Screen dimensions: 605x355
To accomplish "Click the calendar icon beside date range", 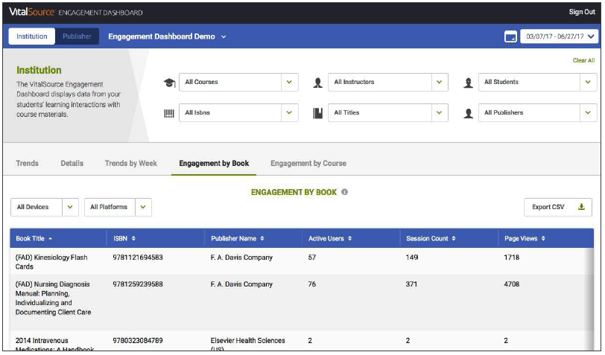I will pos(510,36).
